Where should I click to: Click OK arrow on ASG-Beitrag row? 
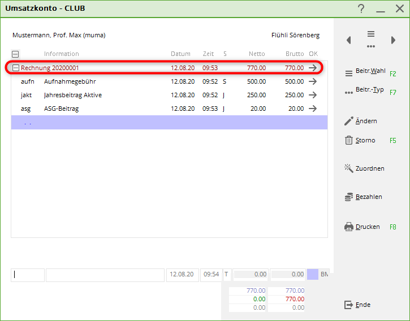click(x=313, y=109)
